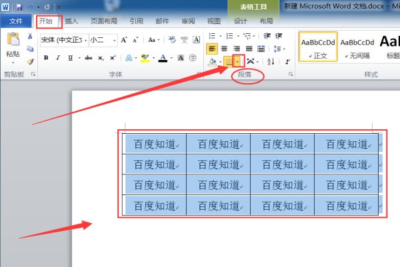Click the decrease indent icon
The image size is (400, 267).
coord(267,36)
